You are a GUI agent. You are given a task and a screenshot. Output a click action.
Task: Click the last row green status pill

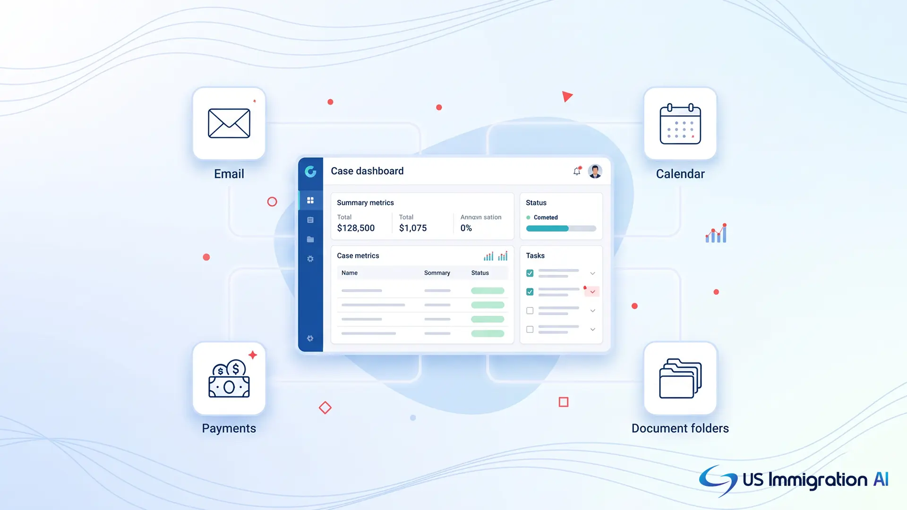(488, 333)
